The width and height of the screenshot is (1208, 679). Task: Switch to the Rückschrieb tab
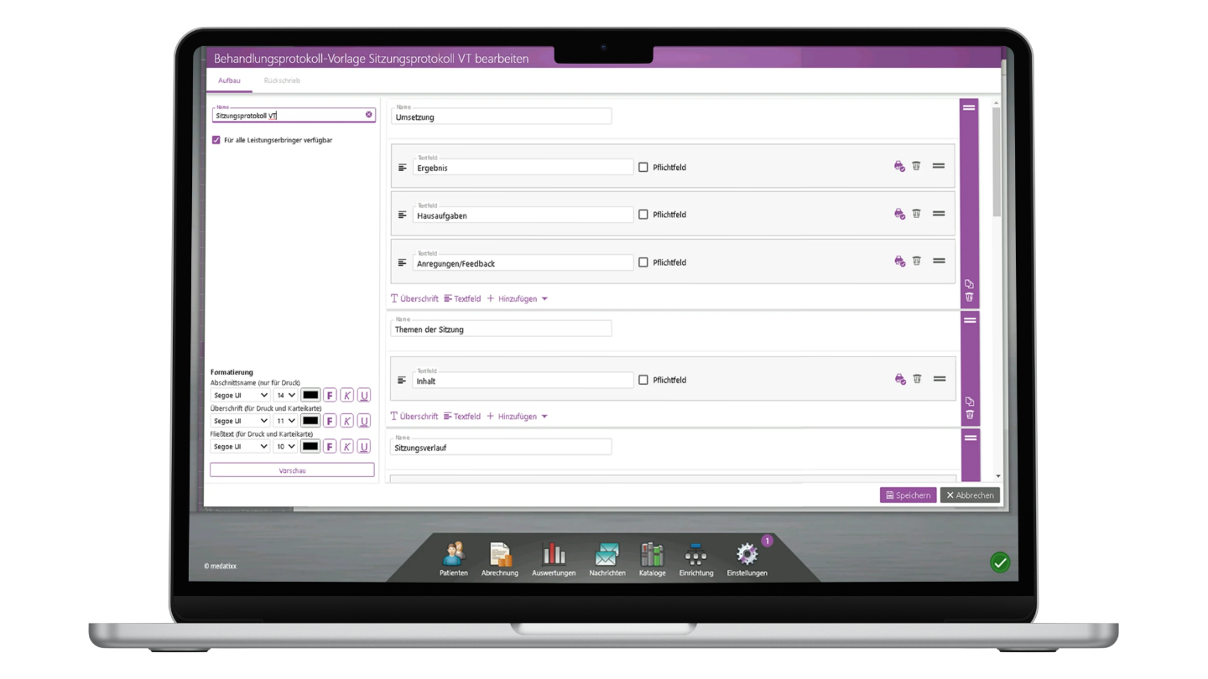click(x=282, y=80)
